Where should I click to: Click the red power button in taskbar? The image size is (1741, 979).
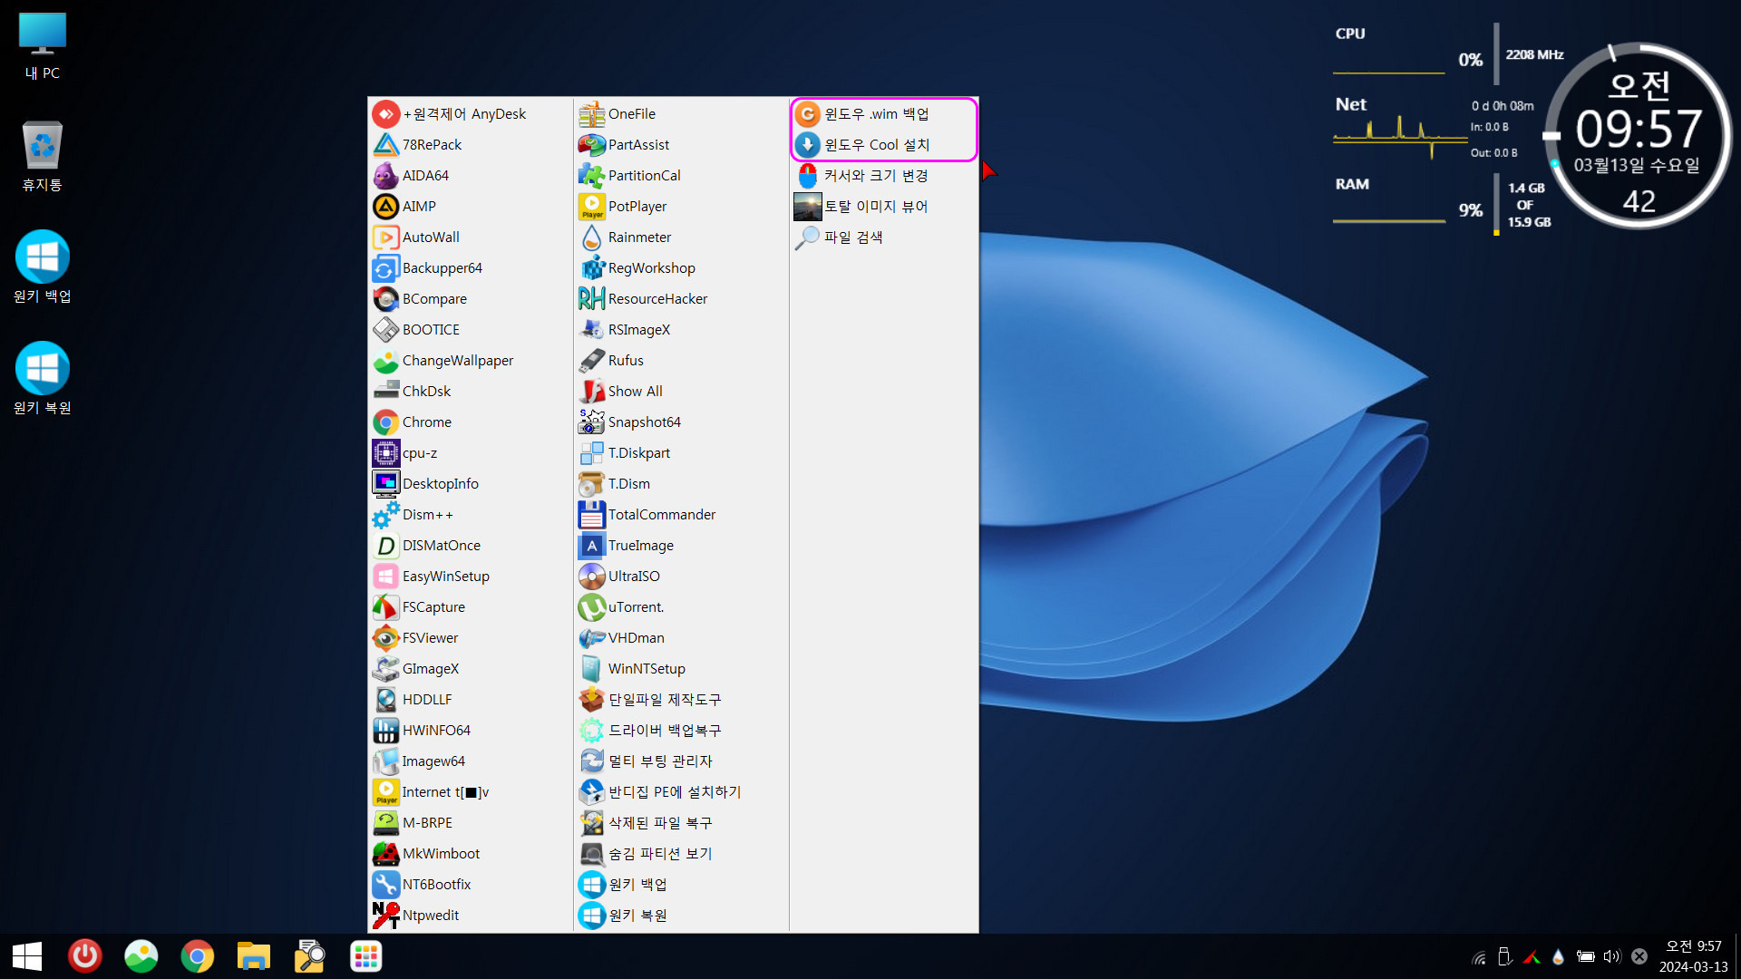[x=85, y=956]
